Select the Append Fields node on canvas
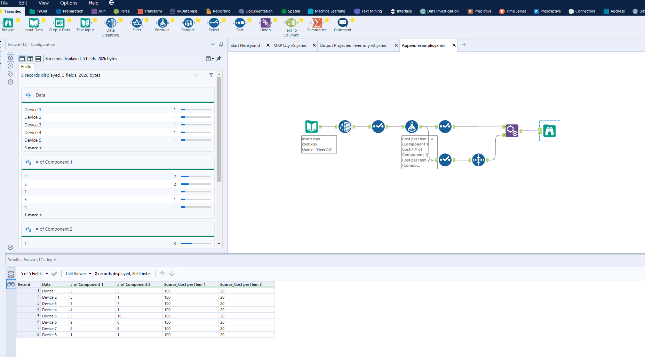The image size is (645, 357). coord(512,131)
